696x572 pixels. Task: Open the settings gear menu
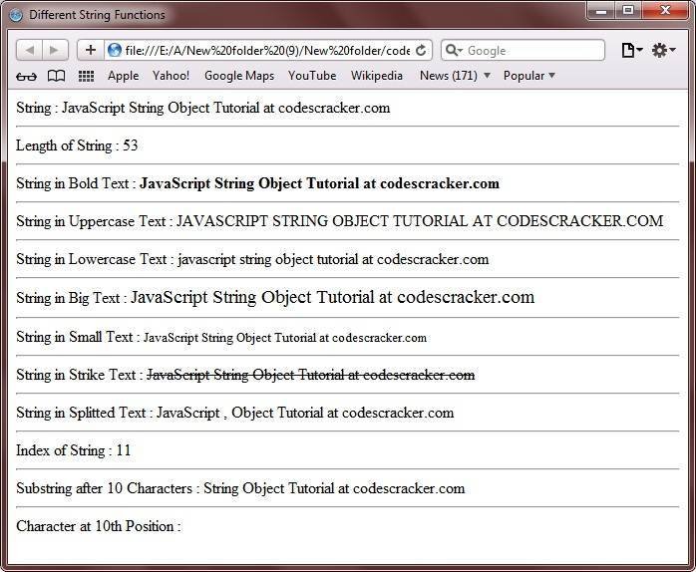pos(663,50)
